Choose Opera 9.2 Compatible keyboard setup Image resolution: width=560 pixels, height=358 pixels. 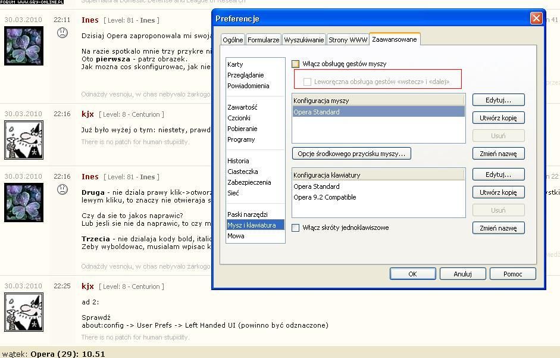pos(378,197)
